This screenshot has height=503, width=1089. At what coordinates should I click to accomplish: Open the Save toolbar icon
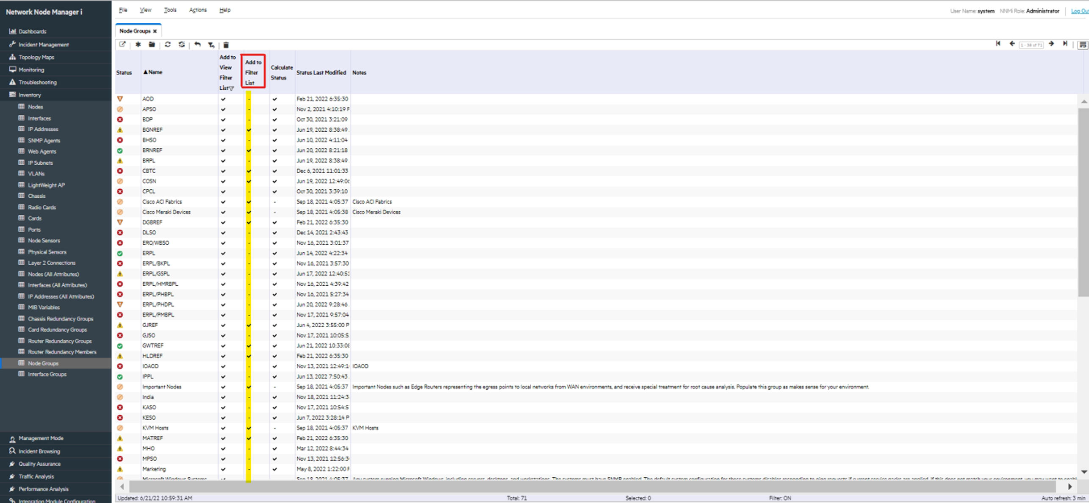click(152, 44)
